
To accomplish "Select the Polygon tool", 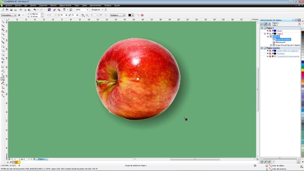I will click(3, 55).
